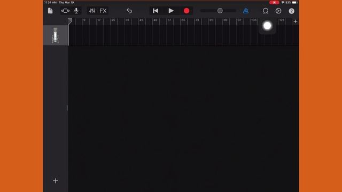Go to beginning of song
This screenshot has width=342, height=192.
tap(156, 11)
